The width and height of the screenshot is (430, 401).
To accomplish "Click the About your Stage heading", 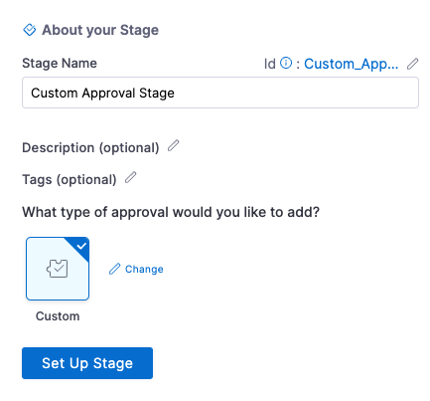I will pos(100,30).
